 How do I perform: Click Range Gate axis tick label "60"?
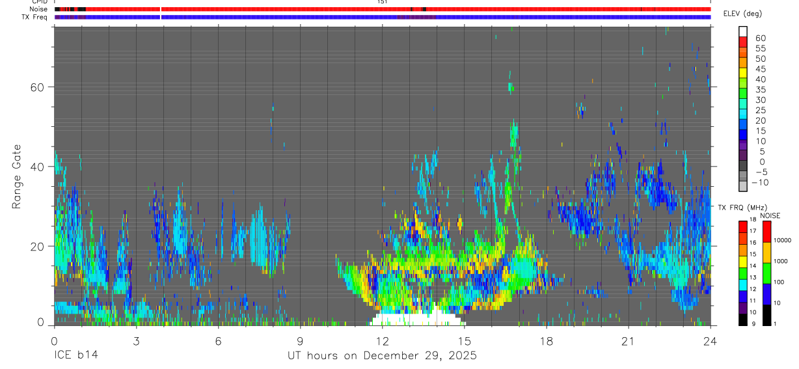[x=36, y=87]
